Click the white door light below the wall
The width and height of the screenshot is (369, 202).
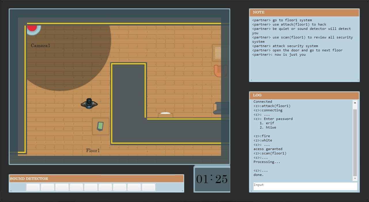(166, 113)
